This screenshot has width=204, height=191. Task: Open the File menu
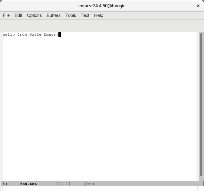[6, 15]
